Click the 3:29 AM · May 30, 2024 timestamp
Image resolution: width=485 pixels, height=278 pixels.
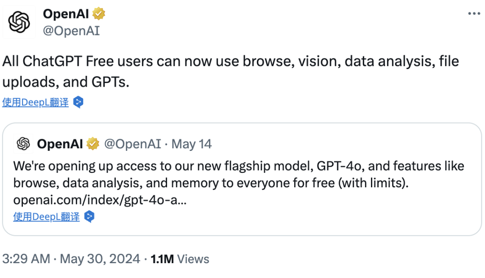[x=71, y=259]
